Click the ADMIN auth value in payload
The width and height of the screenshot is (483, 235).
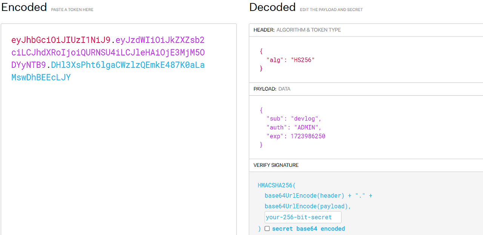[307, 127]
